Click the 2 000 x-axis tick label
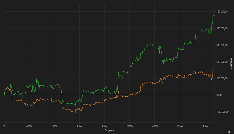Viewport: 234px width, 134px height. click(x=29, y=126)
